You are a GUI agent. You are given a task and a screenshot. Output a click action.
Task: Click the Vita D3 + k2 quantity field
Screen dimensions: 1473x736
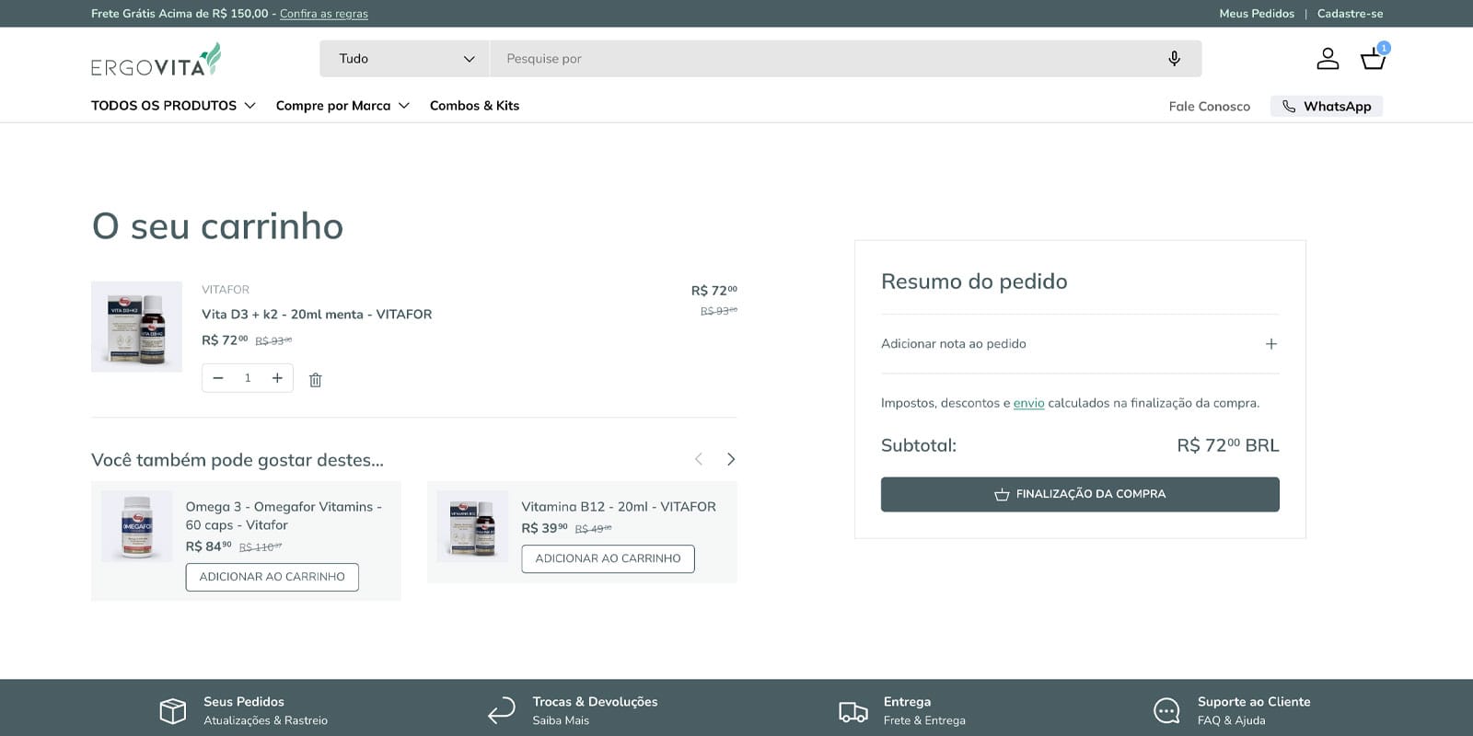[x=248, y=378]
